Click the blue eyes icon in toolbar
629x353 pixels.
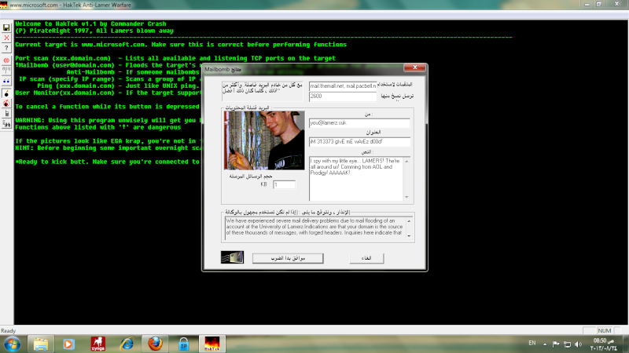pyautogui.click(x=6, y=81)
